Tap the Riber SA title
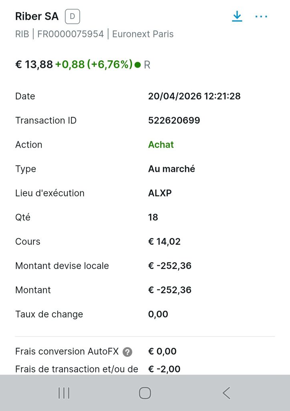The width and height of the screenshot is (290, 411). pos(37,16)
